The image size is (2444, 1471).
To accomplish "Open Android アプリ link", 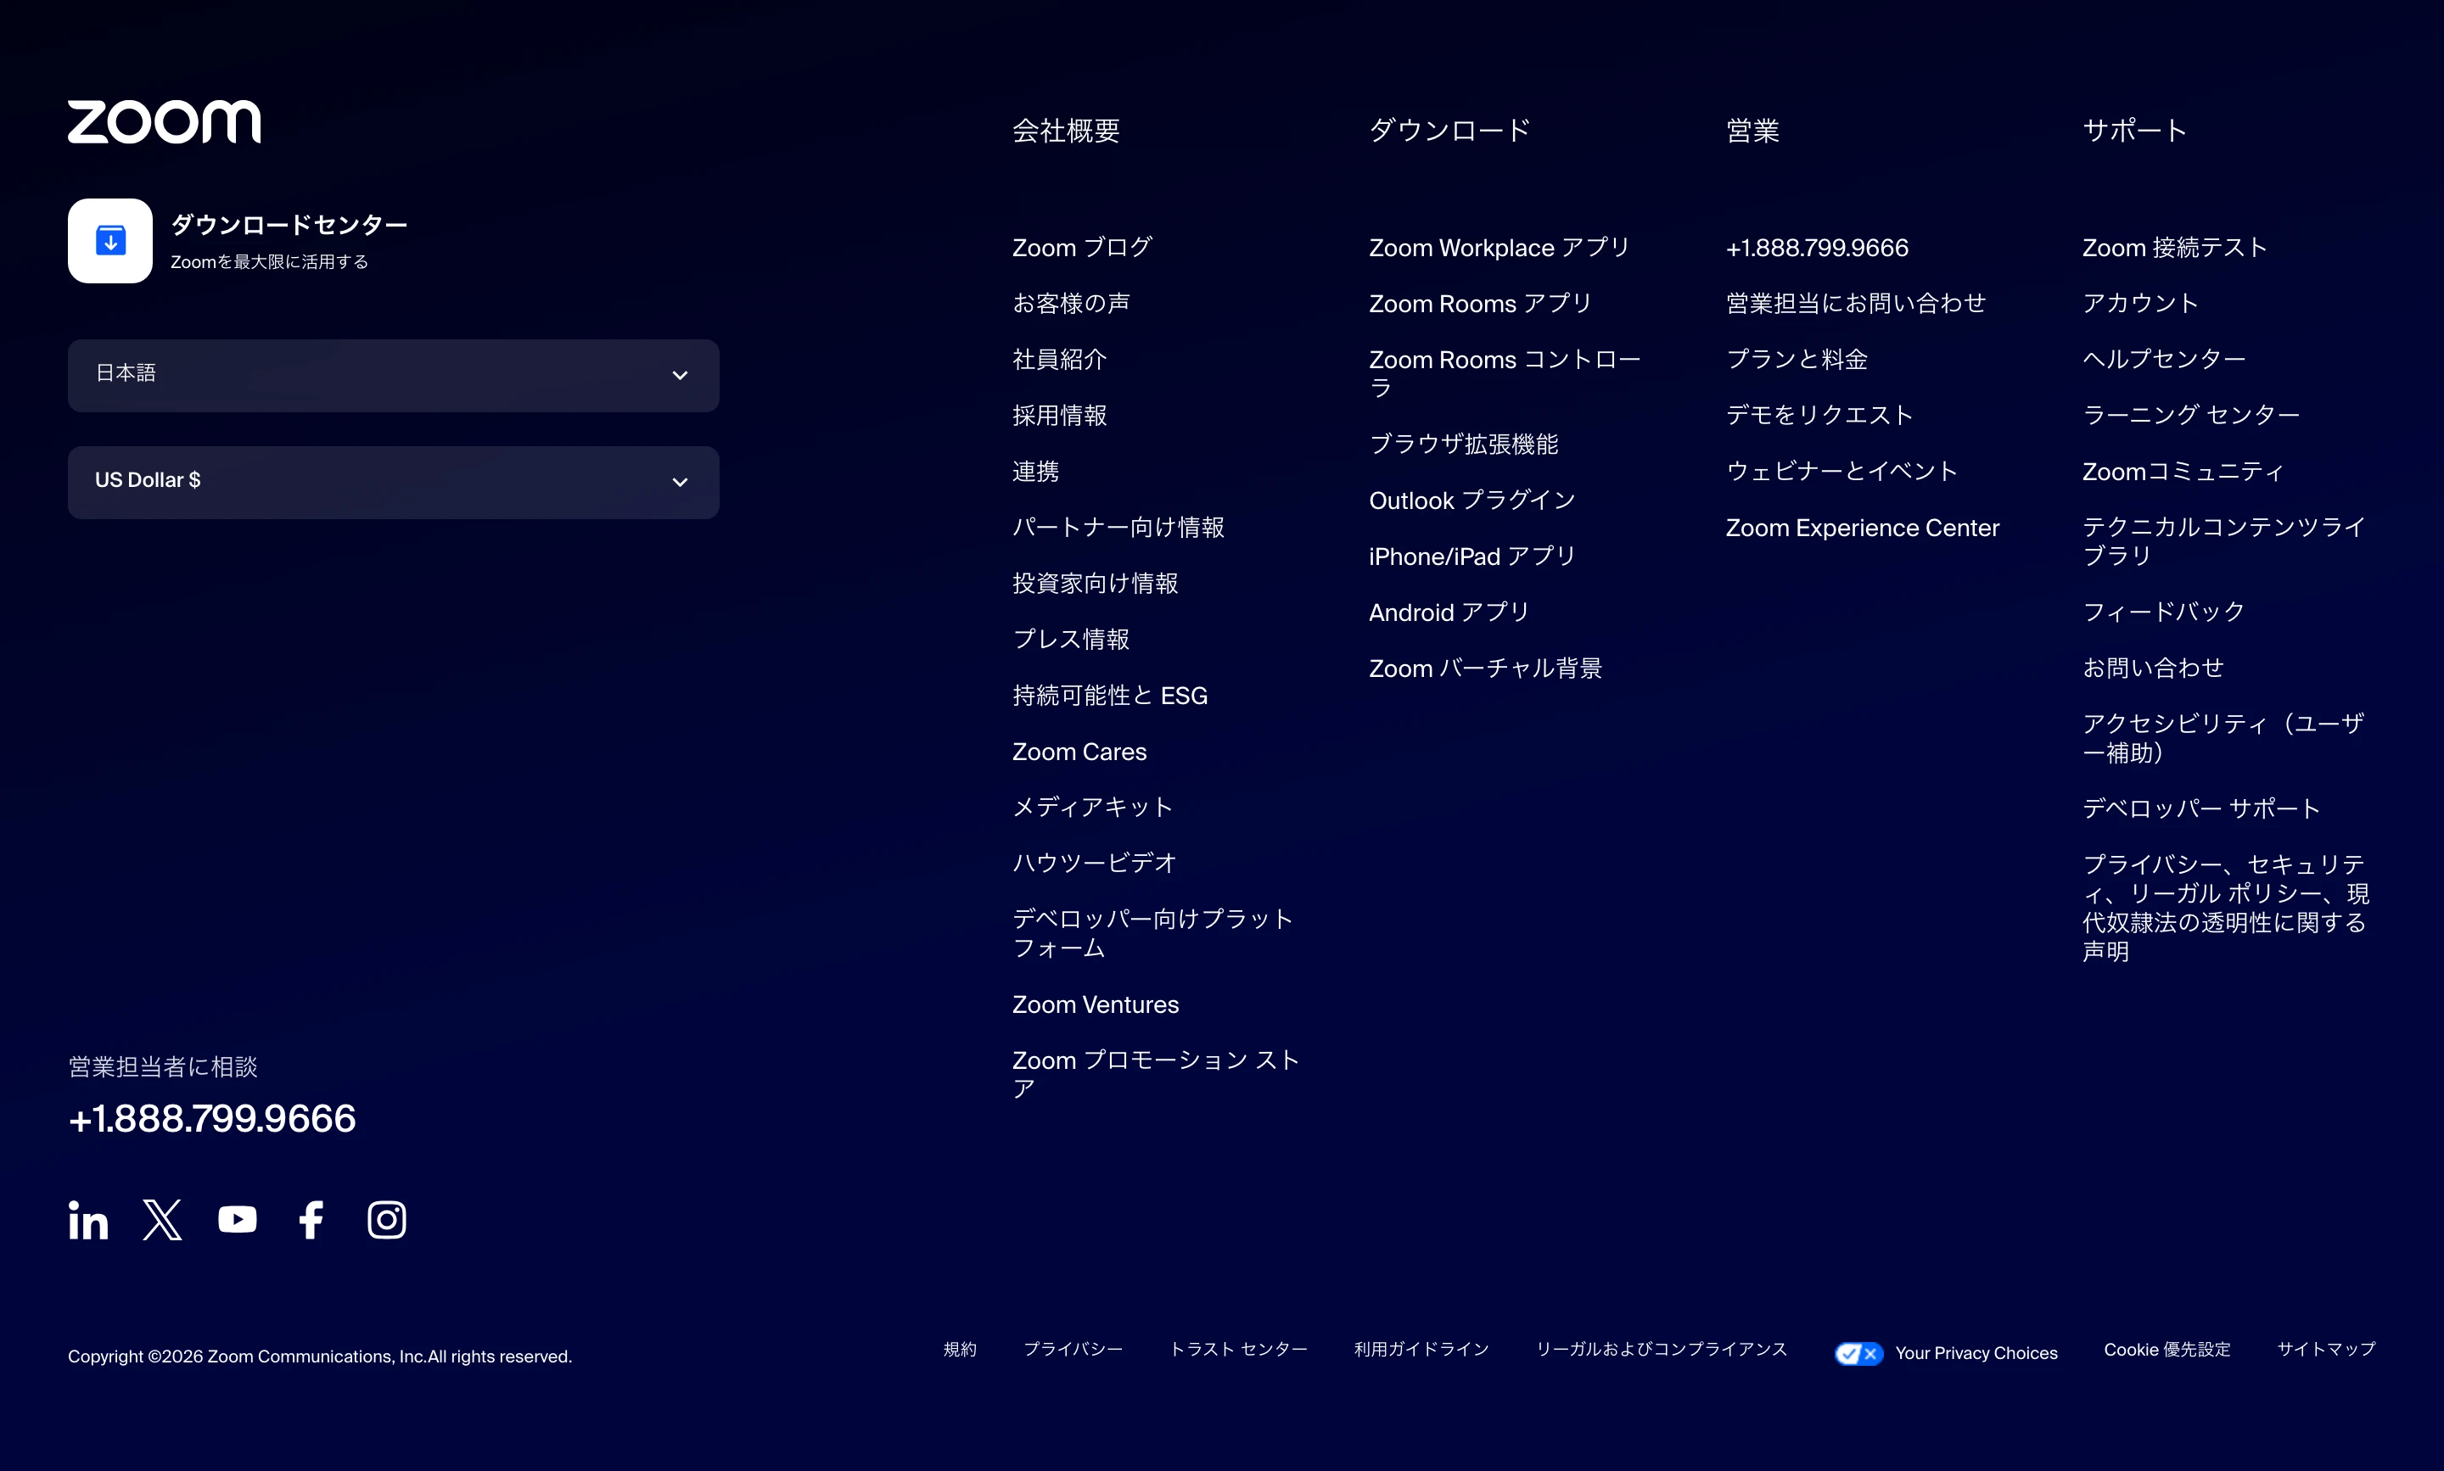I will [1449, 612].
